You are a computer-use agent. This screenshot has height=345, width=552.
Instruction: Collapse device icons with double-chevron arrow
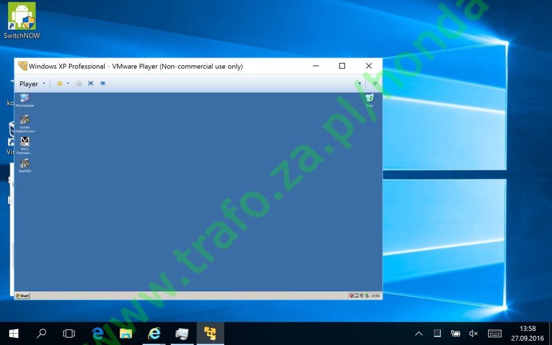tap(360, 84)
